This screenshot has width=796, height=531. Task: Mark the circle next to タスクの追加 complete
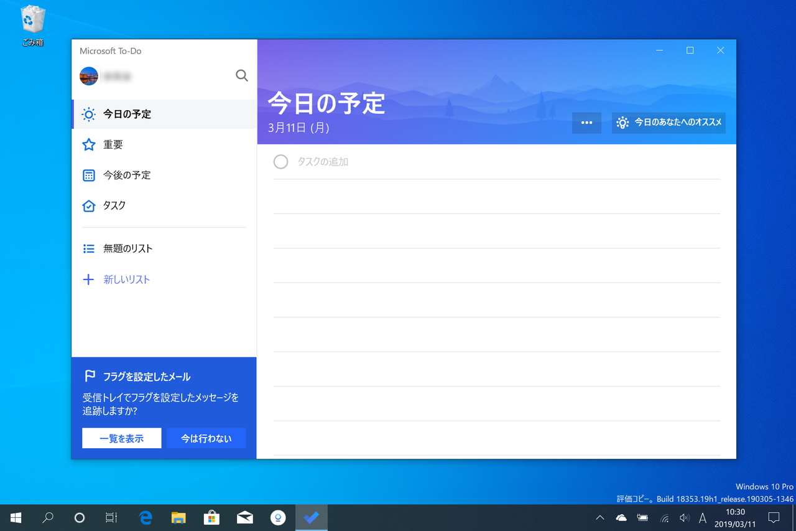click(x=280, y=161)
